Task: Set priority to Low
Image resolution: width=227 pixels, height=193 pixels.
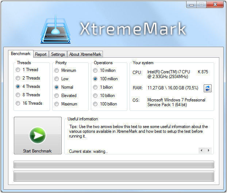Action: pos(61,79)
